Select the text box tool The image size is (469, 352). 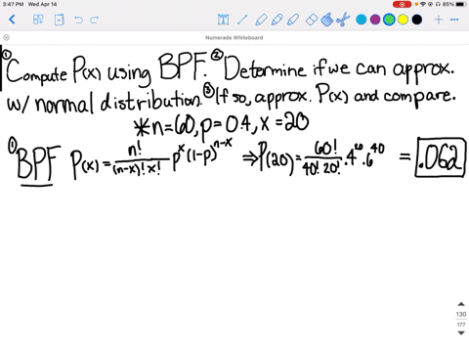click(223, 20)
